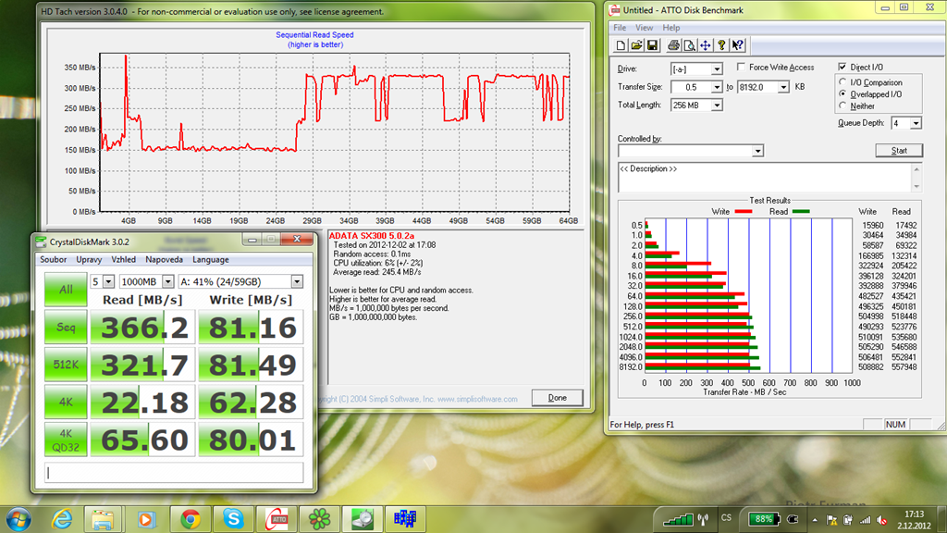The image size is (947, 533).
Task: Click the New file icon in ATTO toolbar
Action: pos(622,45)
